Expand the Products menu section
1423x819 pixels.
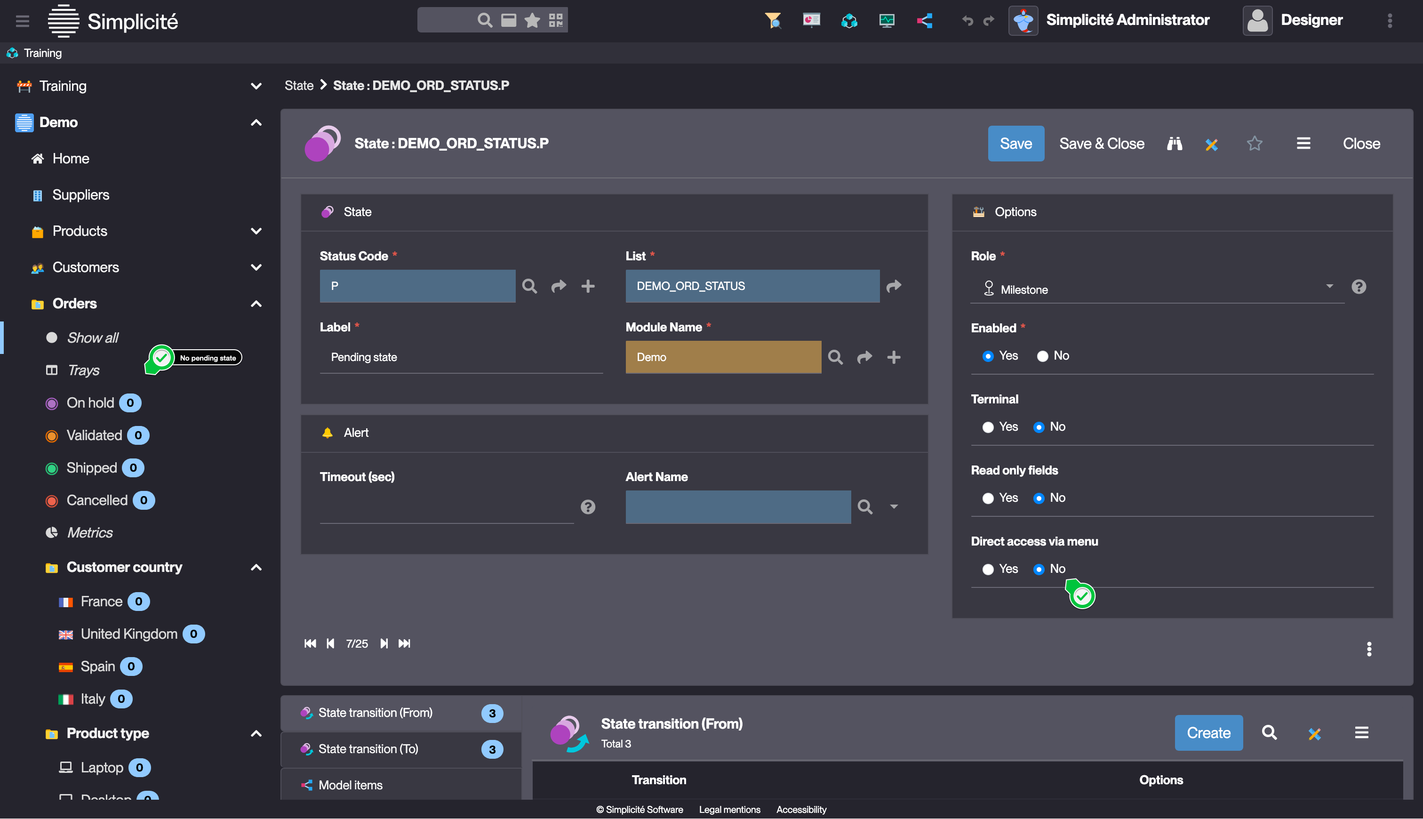click(256, 231)
